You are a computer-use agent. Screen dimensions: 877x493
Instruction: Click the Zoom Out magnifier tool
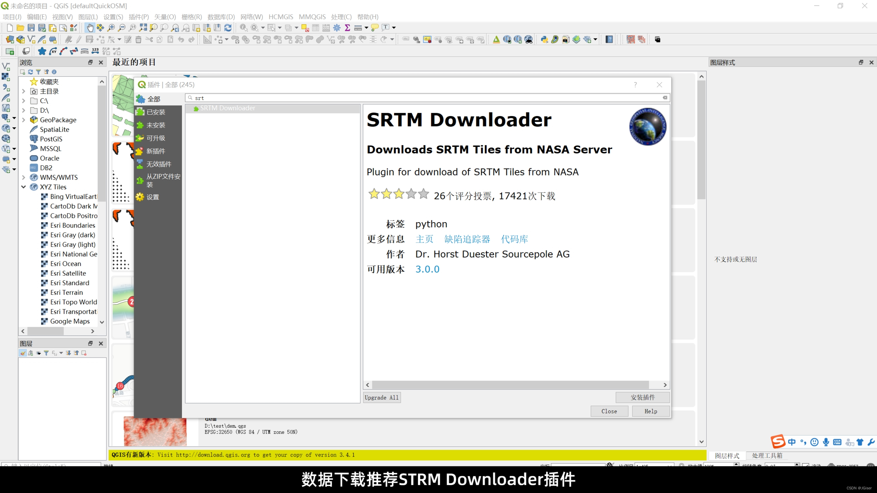pyautogui.click(x=121, y=28)
